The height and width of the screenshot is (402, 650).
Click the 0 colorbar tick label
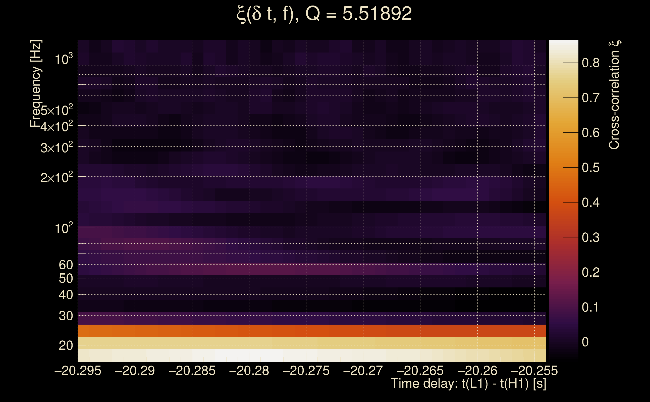coord(585,342)
